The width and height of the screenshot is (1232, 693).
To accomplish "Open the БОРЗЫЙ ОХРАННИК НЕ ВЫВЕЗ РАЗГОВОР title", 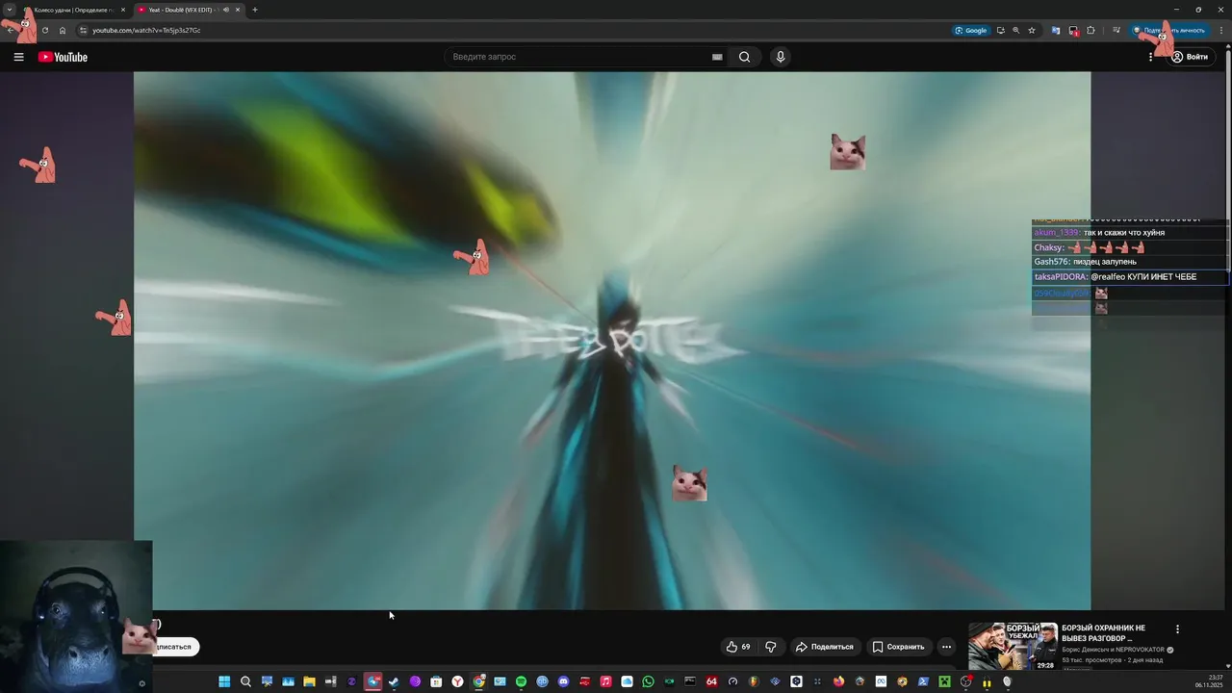I will [x=1105, y=633].
